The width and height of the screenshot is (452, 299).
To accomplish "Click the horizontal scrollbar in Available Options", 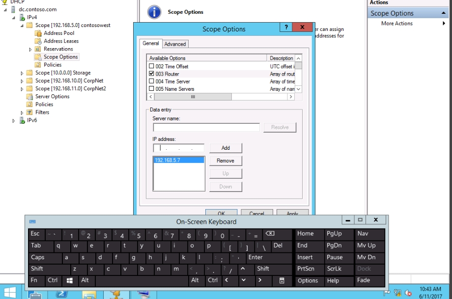I will (x=221, y=97).
